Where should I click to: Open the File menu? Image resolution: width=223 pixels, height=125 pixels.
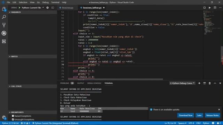click(8, 2)
